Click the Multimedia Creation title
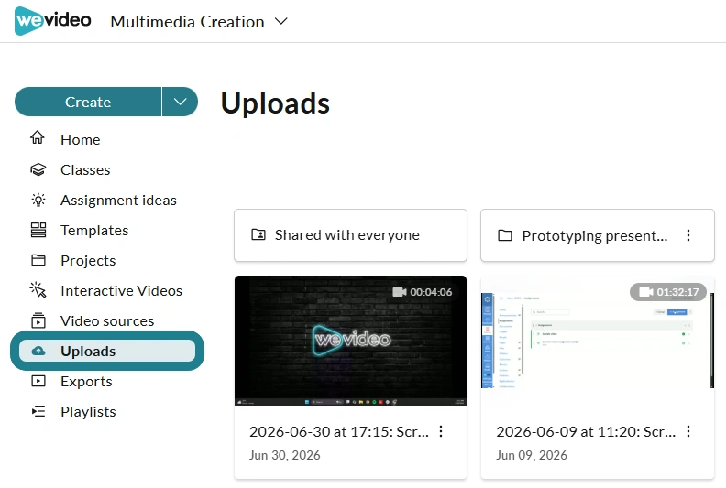 [187, 22]
